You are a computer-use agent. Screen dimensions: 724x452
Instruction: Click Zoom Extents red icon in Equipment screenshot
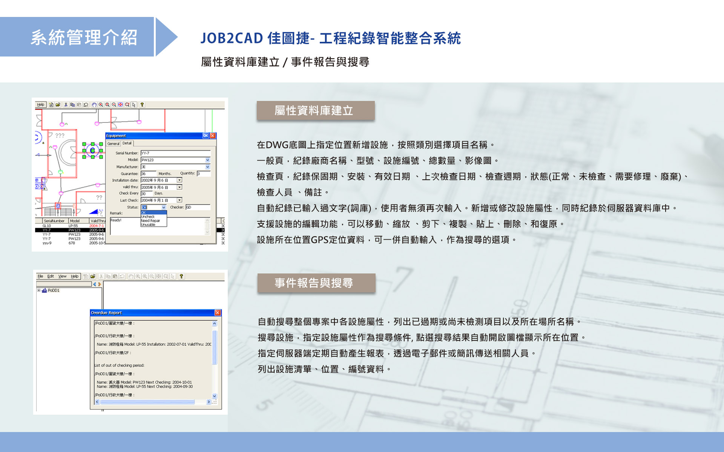coord(120,105)
